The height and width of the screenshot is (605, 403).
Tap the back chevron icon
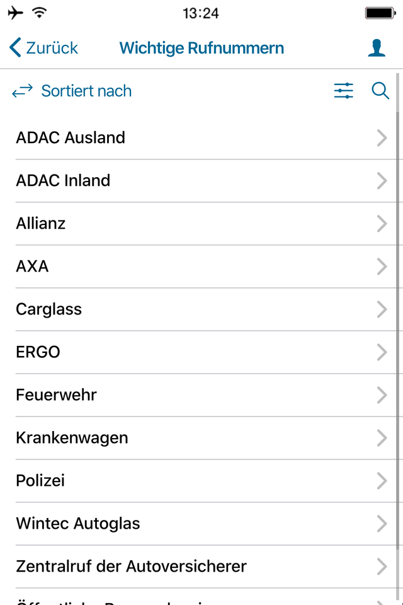[14, 48]
